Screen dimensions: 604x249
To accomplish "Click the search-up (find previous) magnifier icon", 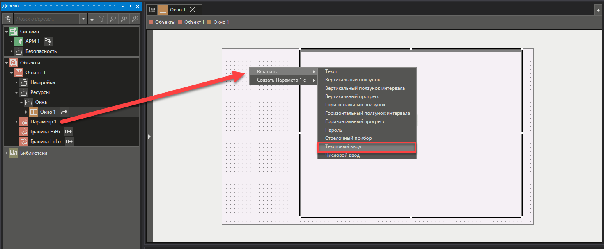I will pos(124,19).
